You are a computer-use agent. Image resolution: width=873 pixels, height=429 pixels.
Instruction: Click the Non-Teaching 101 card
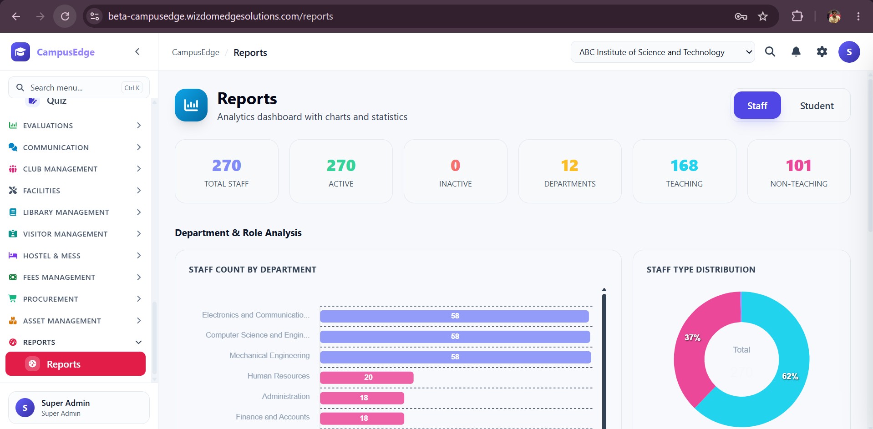pyautogui.click(x=799, y=171)
